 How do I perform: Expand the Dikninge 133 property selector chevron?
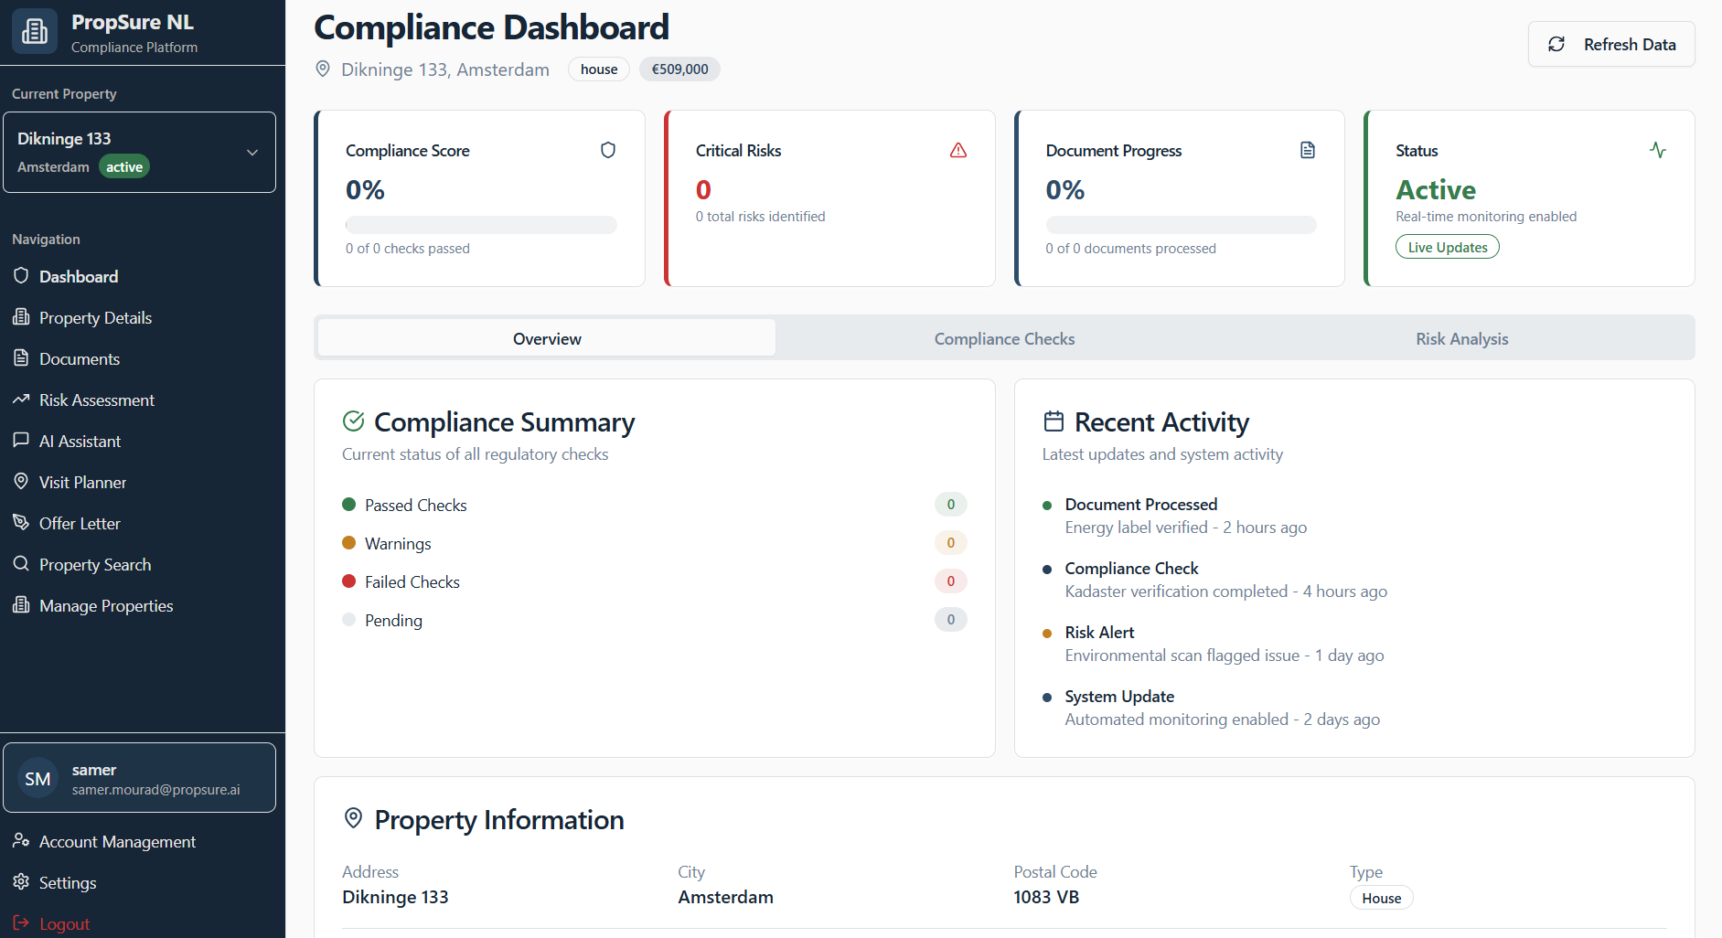(252, 153)
